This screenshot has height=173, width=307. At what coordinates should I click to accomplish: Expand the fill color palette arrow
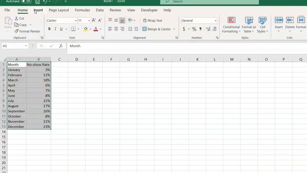pyautogui.click(x=91, y=29)
